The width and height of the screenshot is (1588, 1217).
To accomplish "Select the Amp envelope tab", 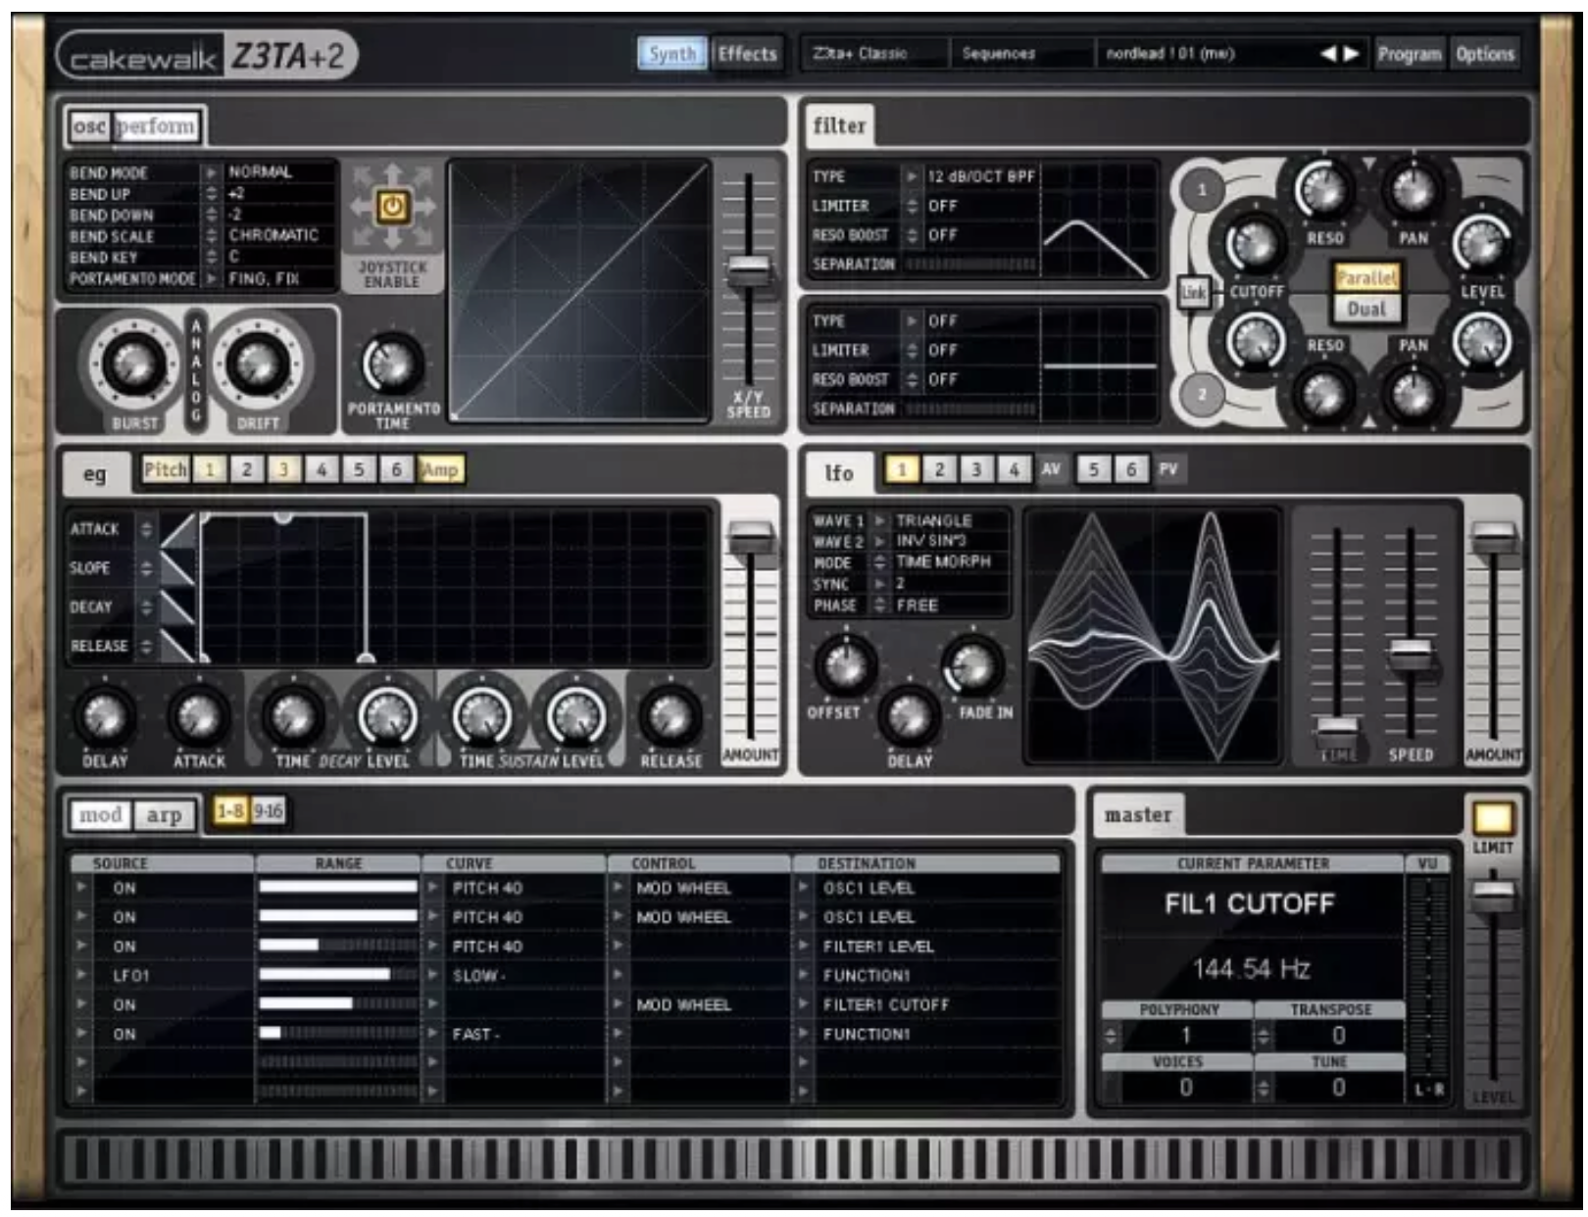I will [440, 470].
